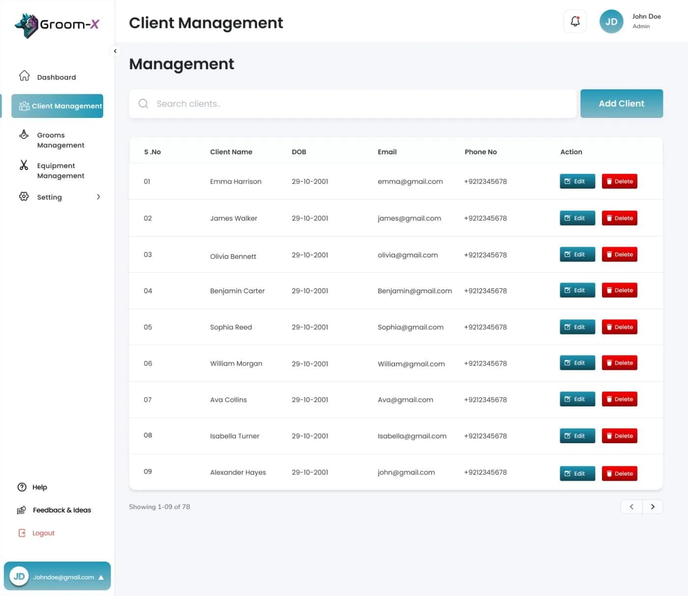This screenshot has width=688, height=596.
Task: Click the Add Client button
Action: pyautogui.click(x=622, y=104)
